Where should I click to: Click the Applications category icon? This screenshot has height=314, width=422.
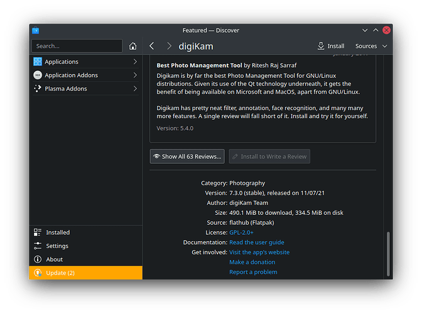38,62
